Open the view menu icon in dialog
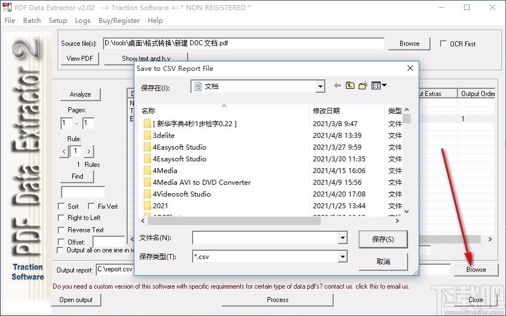The height and width of the screenshot is (316, 506). pos(379,85)
